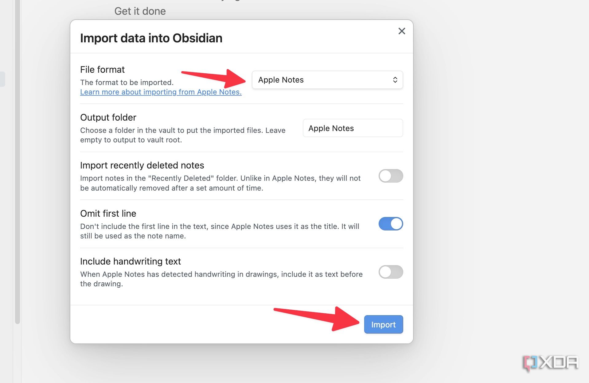Viewport: 589px width, 383px height.
Task: Select the 'Apple Notes' text inside the output folder field
Action: [x=331, y=128]
